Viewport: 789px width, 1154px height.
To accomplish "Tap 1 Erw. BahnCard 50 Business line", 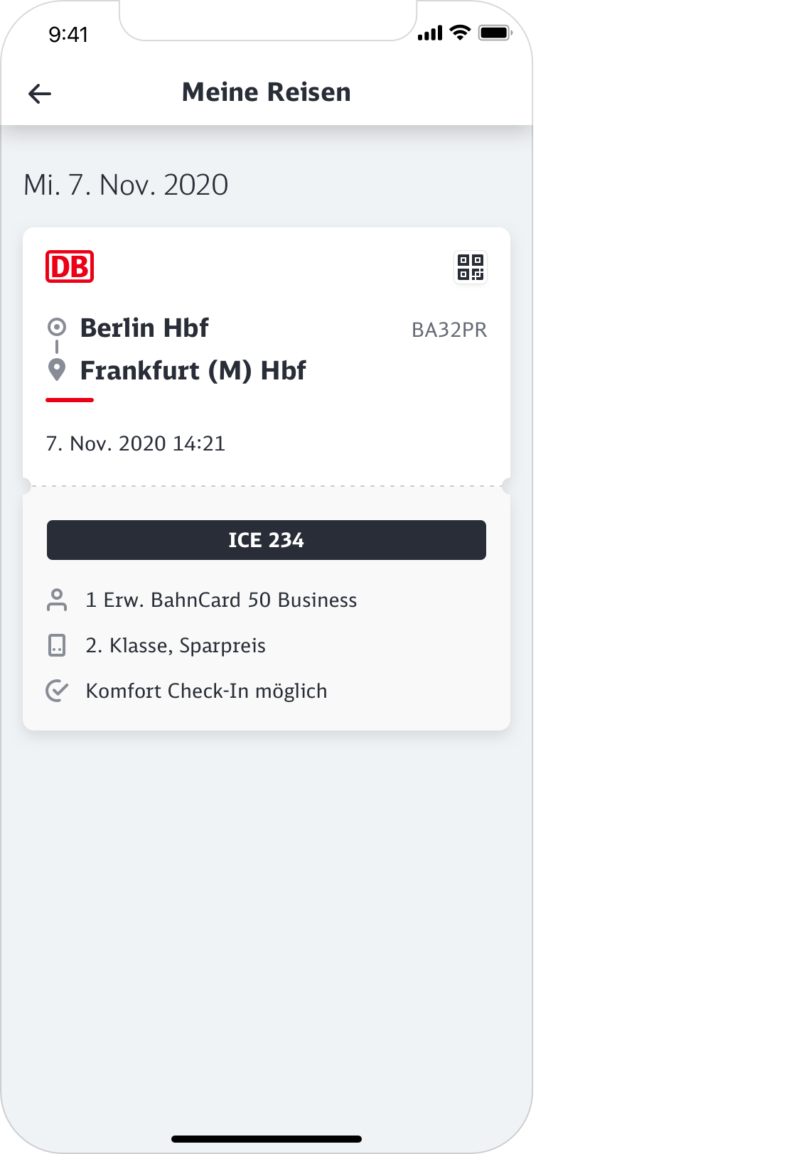I will (x=221, y=600).
